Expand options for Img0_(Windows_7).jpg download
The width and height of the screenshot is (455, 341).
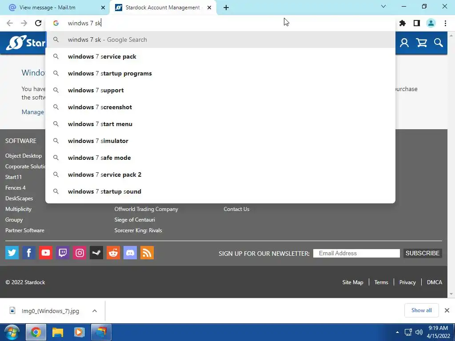[x=94, y=311]
